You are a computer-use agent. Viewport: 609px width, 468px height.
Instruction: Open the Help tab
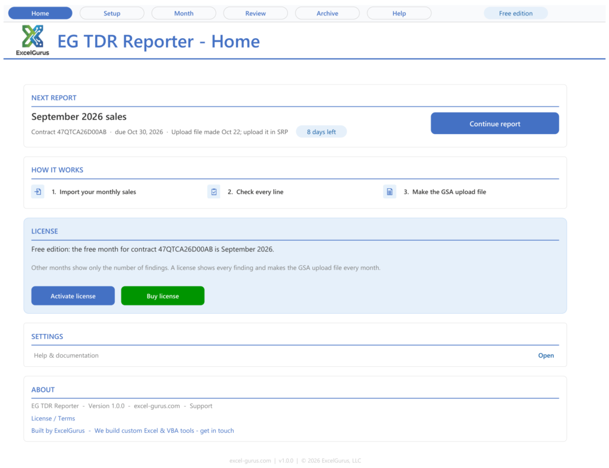399,13
